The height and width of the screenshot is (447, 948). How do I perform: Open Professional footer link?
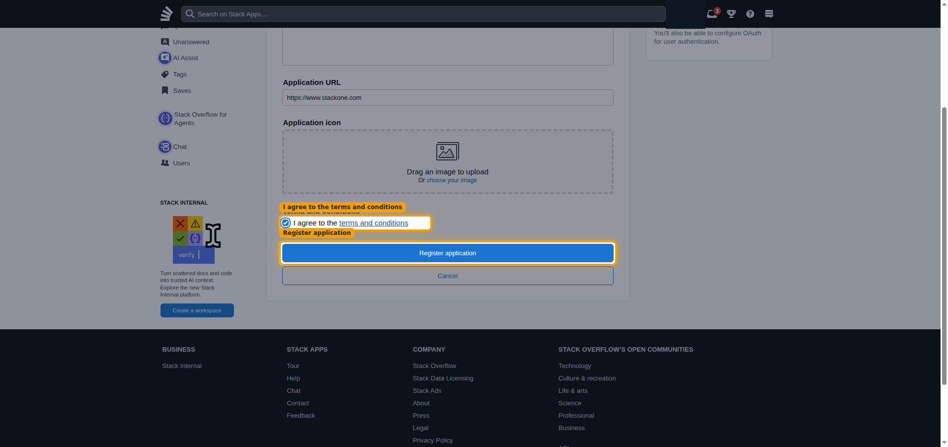tap(576, 416)
